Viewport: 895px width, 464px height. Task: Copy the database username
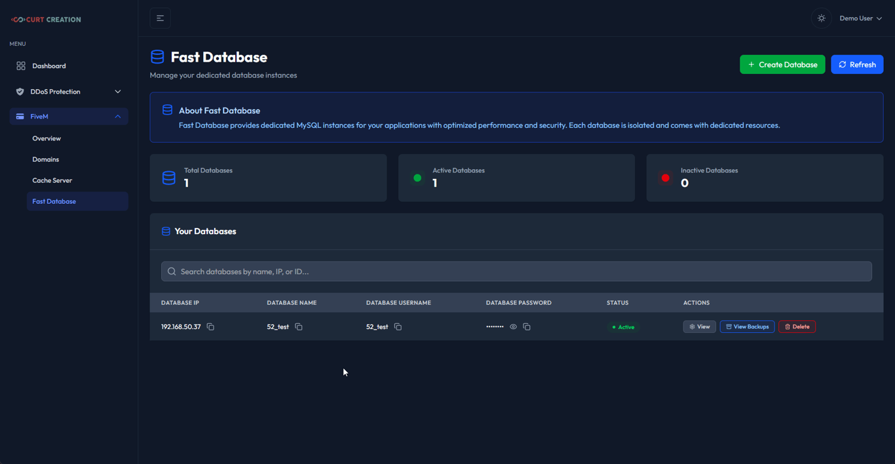[398, 326]
